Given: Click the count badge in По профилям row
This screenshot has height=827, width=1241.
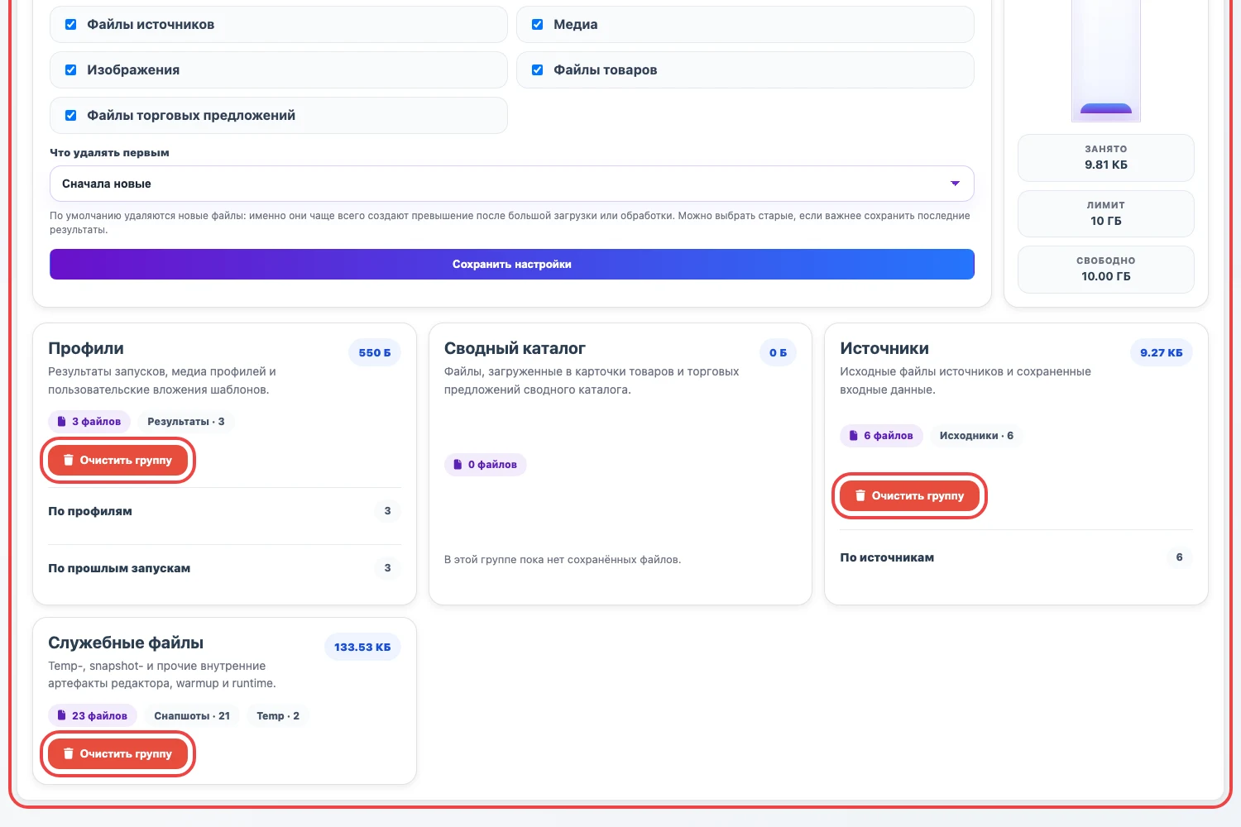Looking at the screenshot, I should pyautogui.click(x=387, y=511).
